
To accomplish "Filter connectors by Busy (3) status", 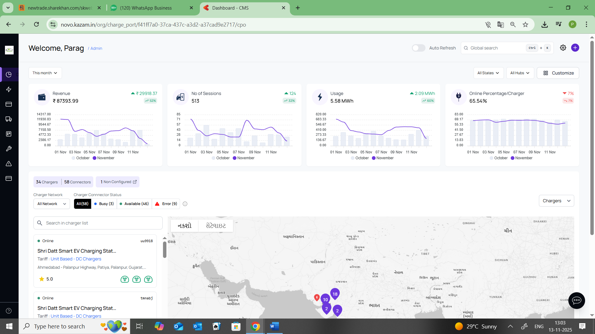I will click(x=104, y=204).
